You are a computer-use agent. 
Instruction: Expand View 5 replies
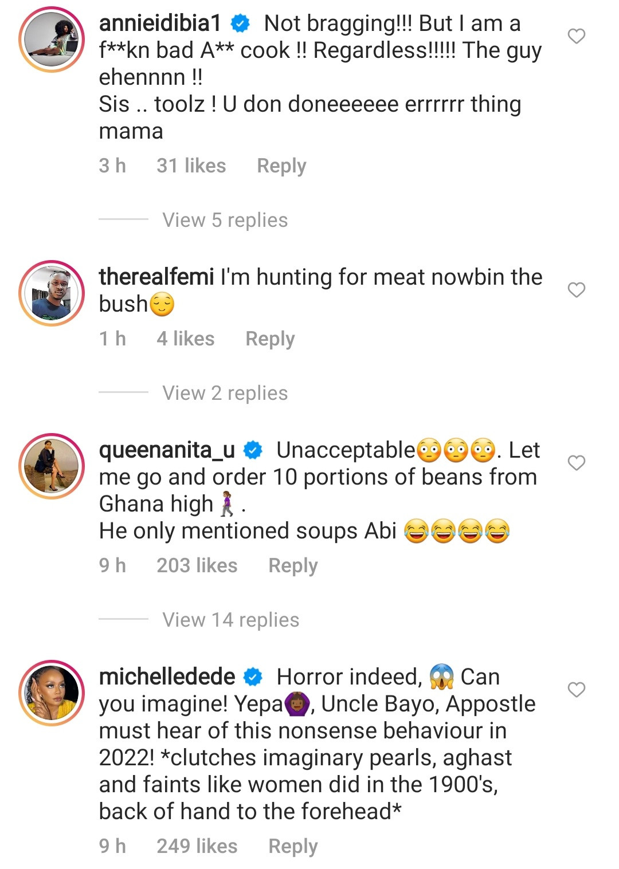tap(225, 220)
